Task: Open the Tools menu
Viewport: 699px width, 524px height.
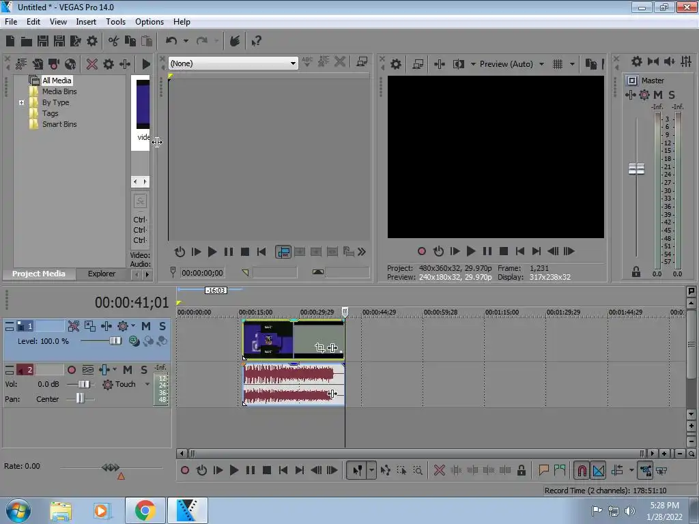Action: coord(115,21)
